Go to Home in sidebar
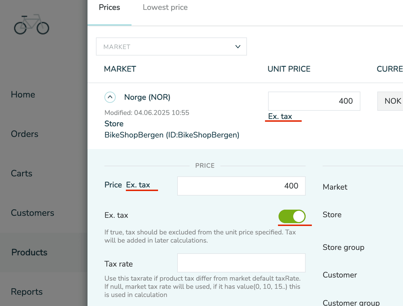 tap(23, 95)
